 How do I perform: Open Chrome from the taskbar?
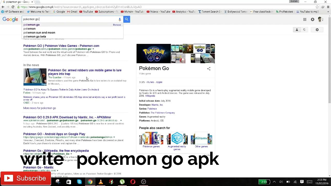(x=90, y=182)
